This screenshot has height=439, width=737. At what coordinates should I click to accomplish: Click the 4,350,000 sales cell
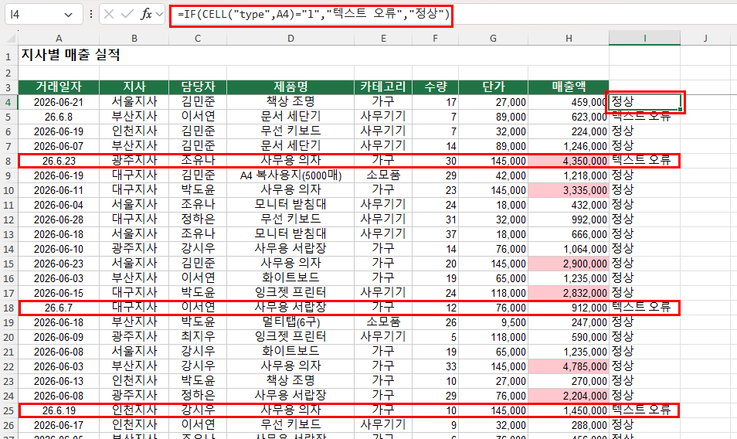click(x=569, y=161)
